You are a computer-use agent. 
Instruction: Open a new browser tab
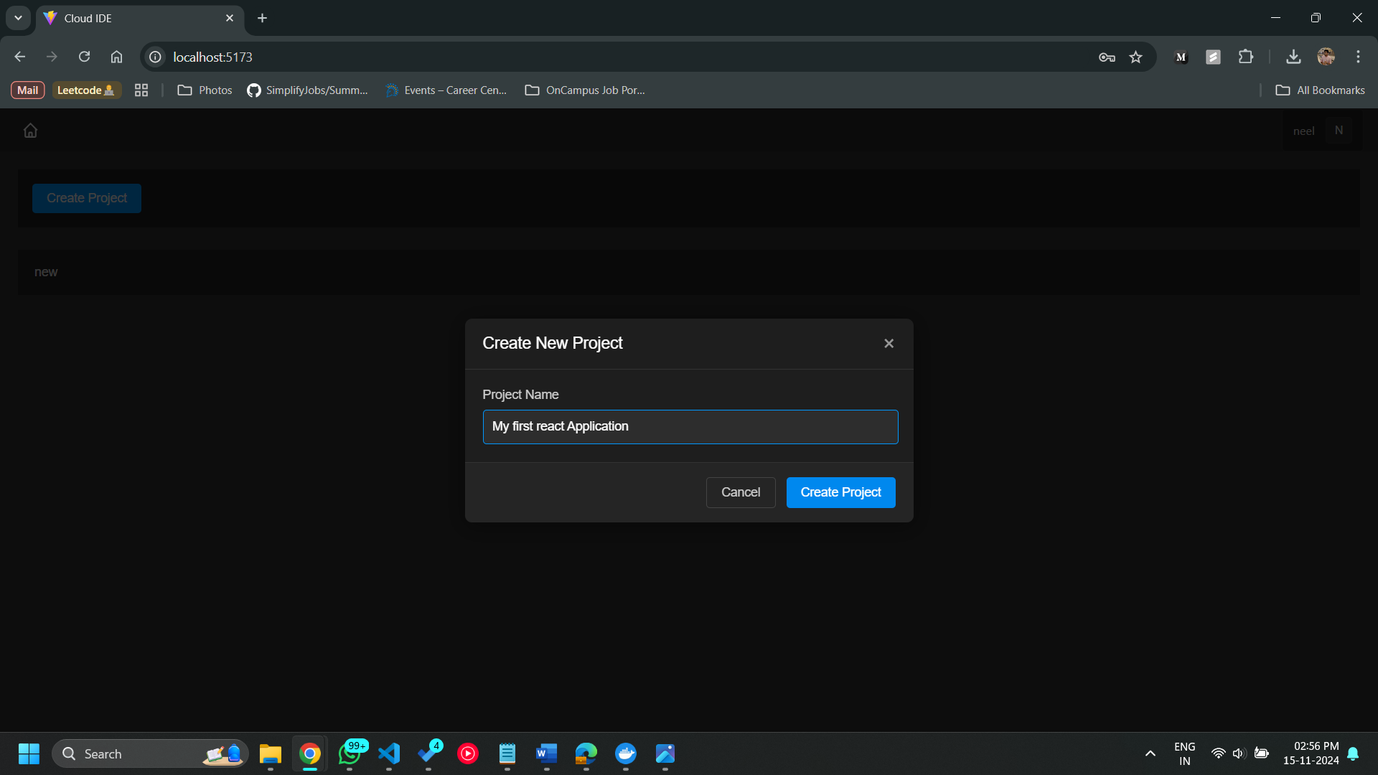tap(262, 18)
